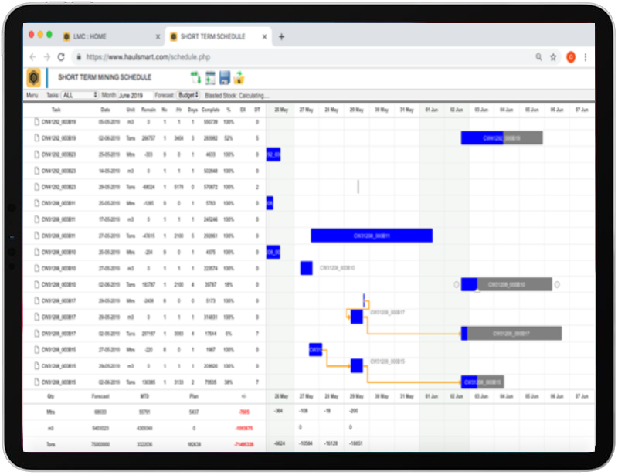Click the 01 Jun date header at chart top
618x475 pixels.
(x=431, y=110)
